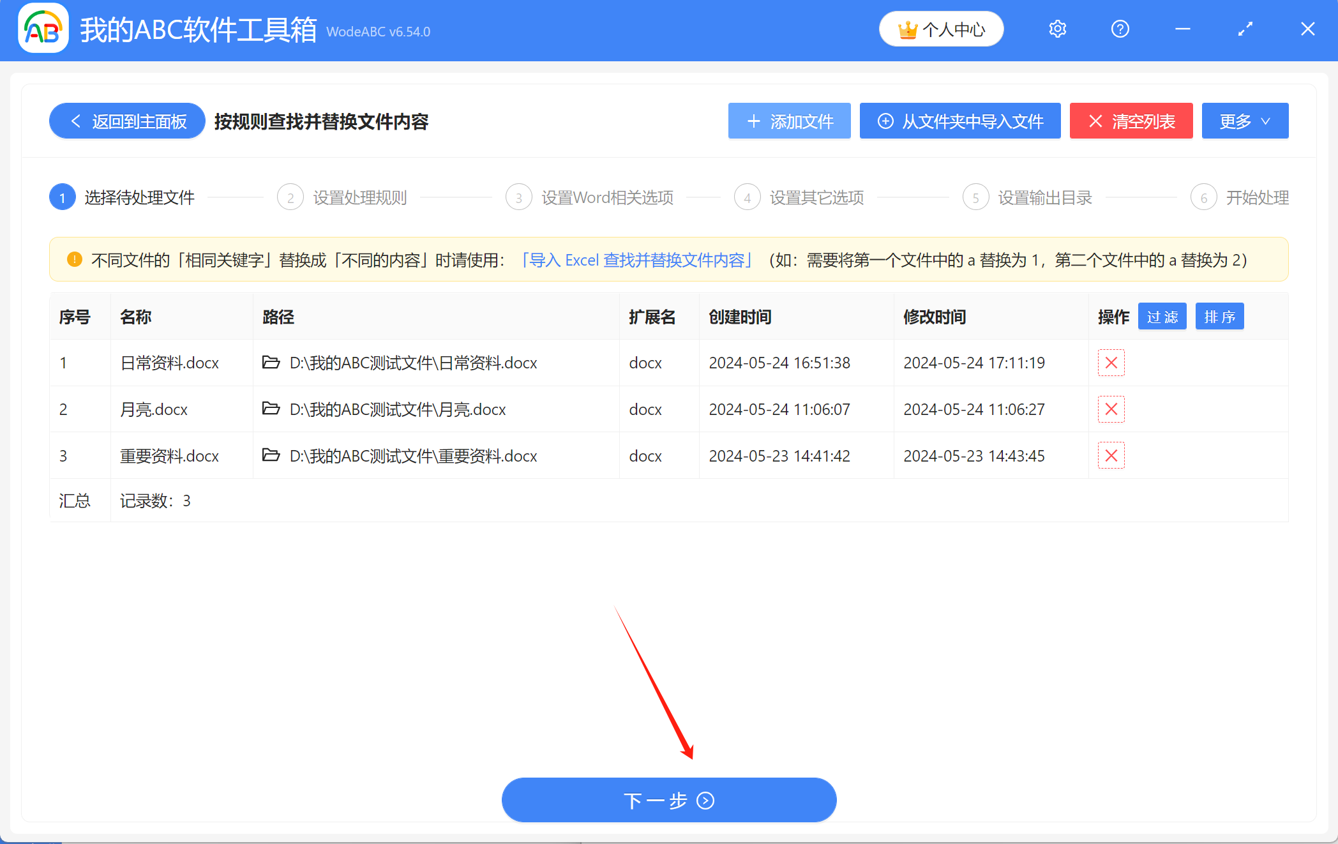This screenshot has width=1338, height=844.
Task: Click 返回到主面板 to go back
Action: (126, 121)
